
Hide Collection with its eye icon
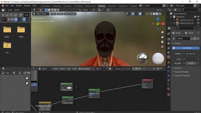198,17
